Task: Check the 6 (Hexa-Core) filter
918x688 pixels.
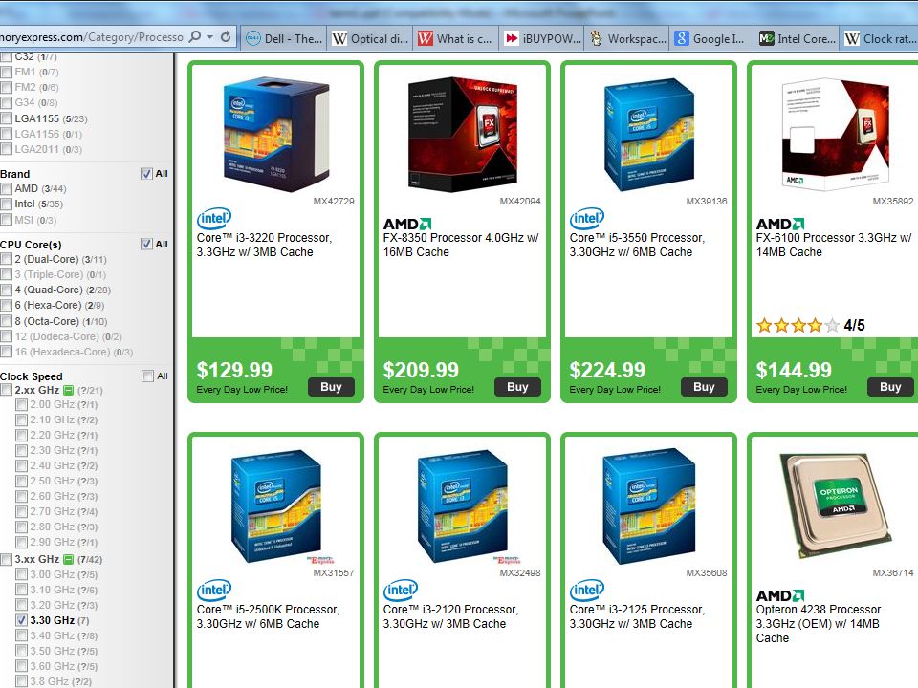Action: point(7,306)
